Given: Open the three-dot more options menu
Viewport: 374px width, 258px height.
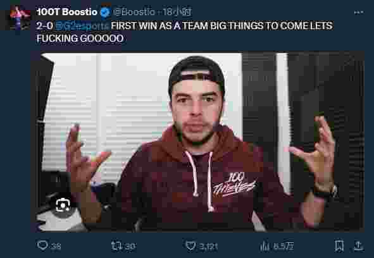Looking at the screenshot, I should [359, 13].
